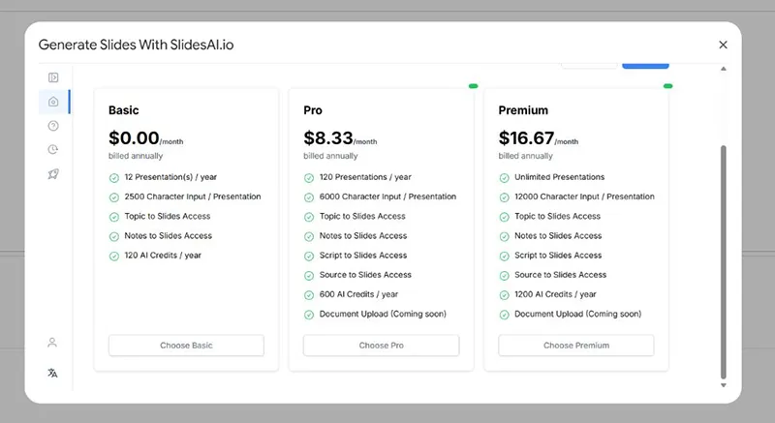Click the checkmark beside 120 AI Credits / year
Viewport: 775px width, 423px height.
pyautogui.click(x=114, y=256)
